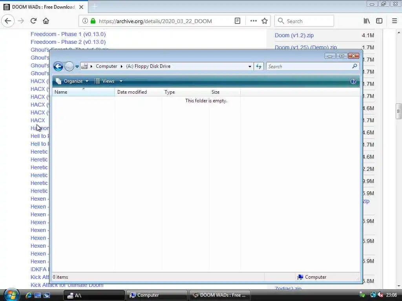Open the Organize menu
The width and height of the screenshot is (402, 301).
pyautogui.click(x=72, y=81)
